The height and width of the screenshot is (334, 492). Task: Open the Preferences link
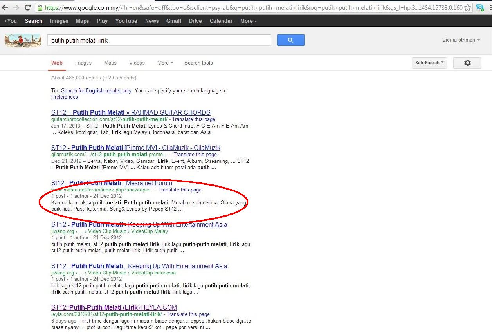click(65, 97)
